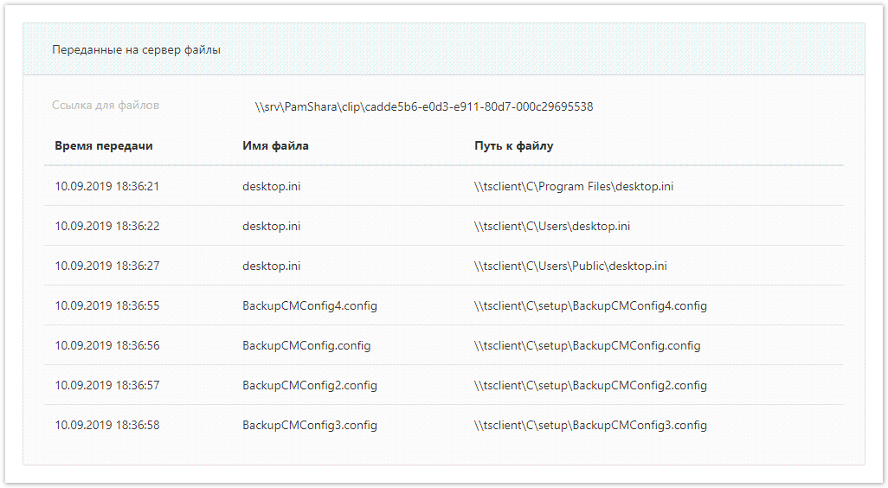Select the timestamp 10.09.2019 18:36:22
The image size is (888, 488).
(x=106, y=226)
